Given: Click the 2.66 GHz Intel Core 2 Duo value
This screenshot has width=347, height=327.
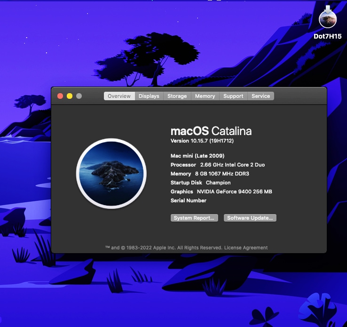Looking at the screenshot, I should click(232, 165).
